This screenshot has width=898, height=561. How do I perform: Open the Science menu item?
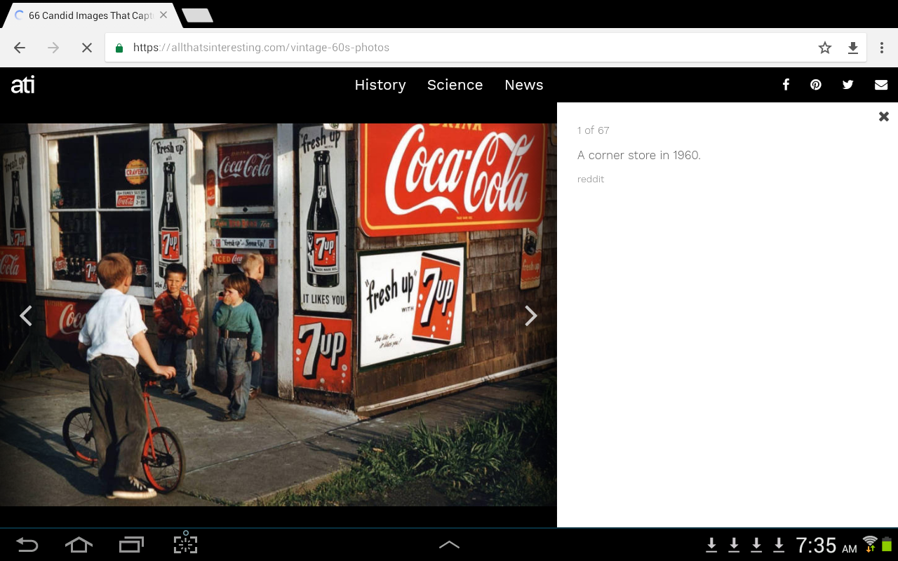(x=455, y=85)
